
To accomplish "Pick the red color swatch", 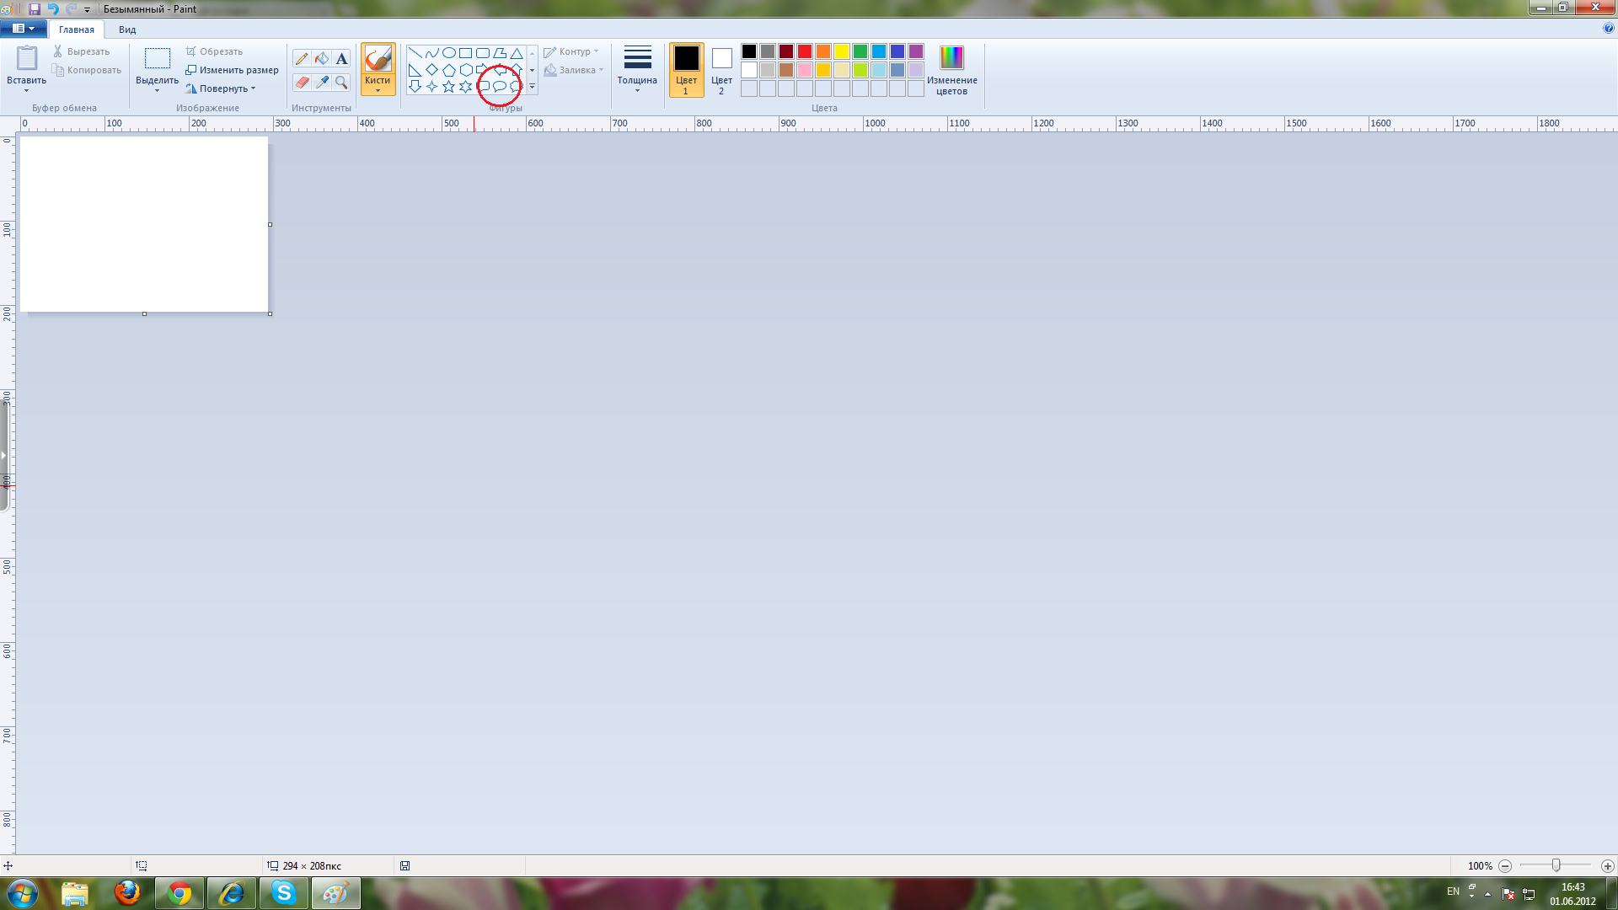I will click(805, 52).
